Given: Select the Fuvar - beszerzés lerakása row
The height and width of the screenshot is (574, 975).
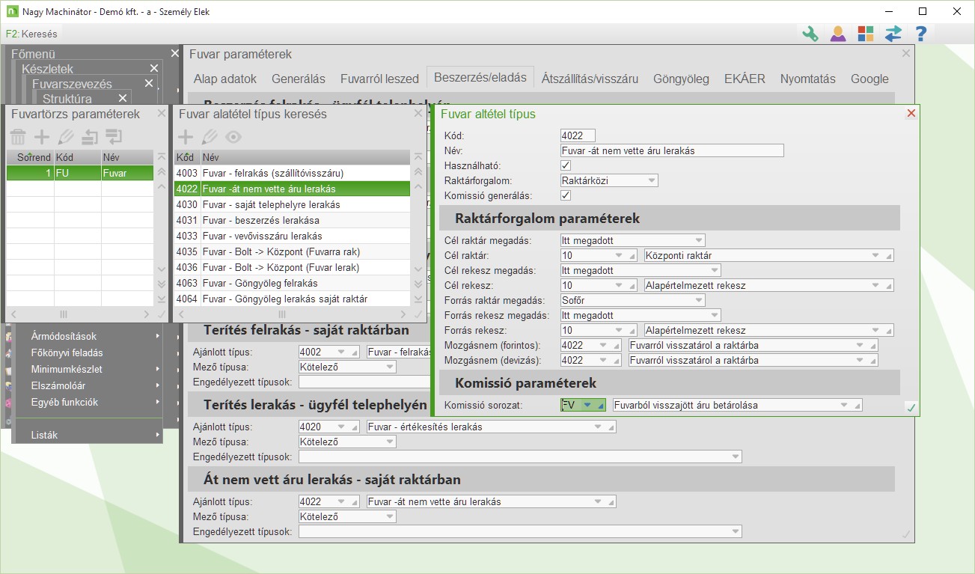Looking at the screenshot, I should 292,220.
